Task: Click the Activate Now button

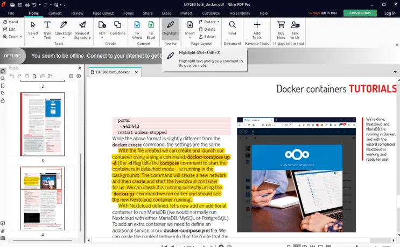Action: pyautogui.click(x=360, y=13)
